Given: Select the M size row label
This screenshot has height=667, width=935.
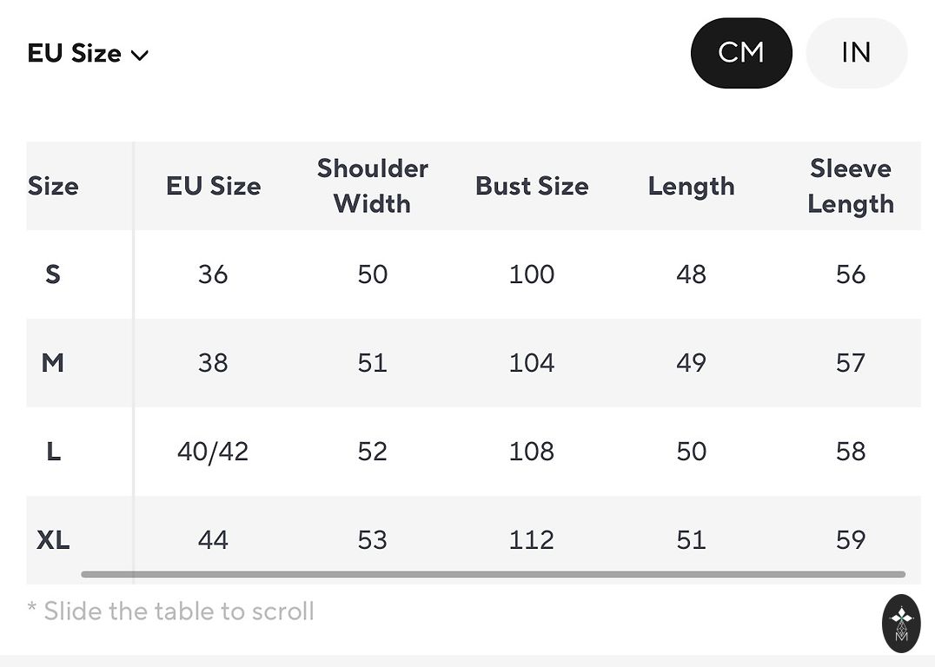Looking at the screenshot, I should pos(53,362).
